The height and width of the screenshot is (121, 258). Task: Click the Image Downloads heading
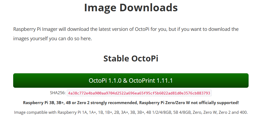click(x=131, y=8)
